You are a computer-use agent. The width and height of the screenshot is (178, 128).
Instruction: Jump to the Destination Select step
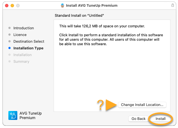pyautogui.click(x=29, y=42)
